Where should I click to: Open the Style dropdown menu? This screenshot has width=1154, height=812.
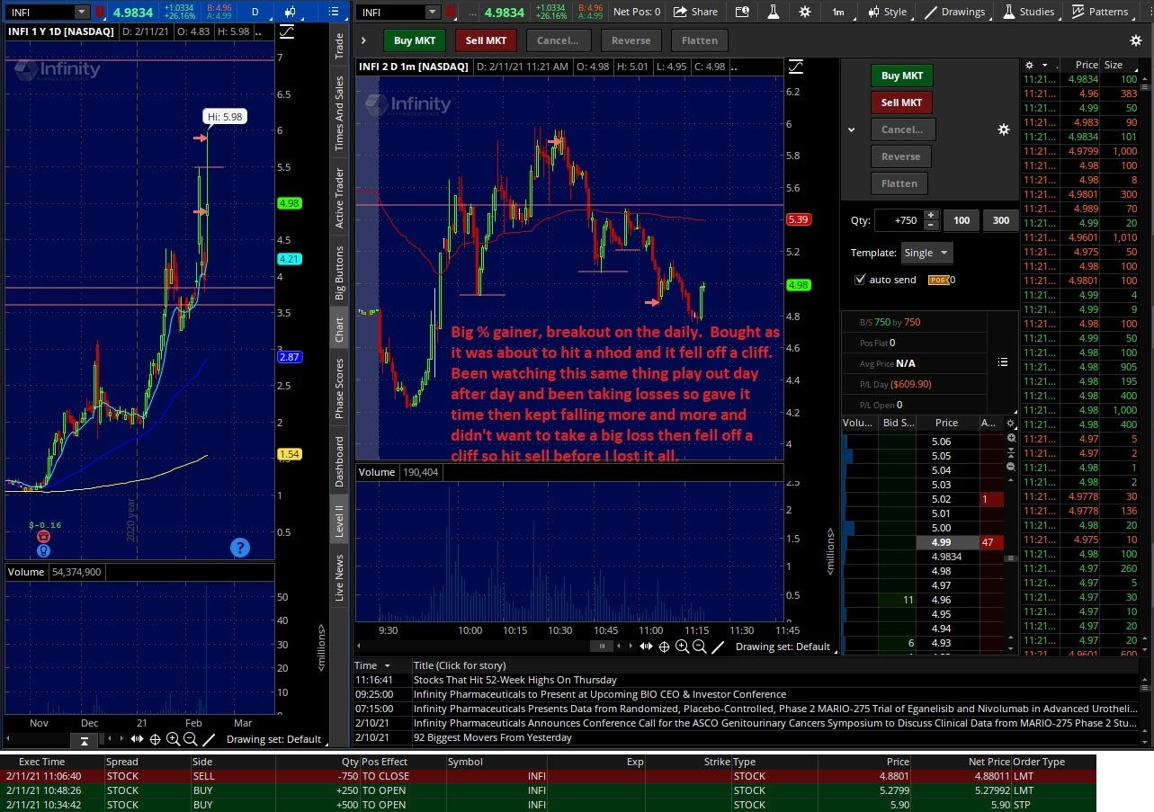886,12
